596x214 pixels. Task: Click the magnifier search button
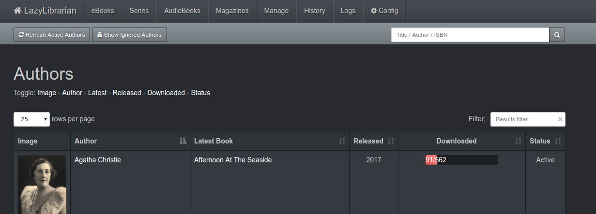pos(557,35)
